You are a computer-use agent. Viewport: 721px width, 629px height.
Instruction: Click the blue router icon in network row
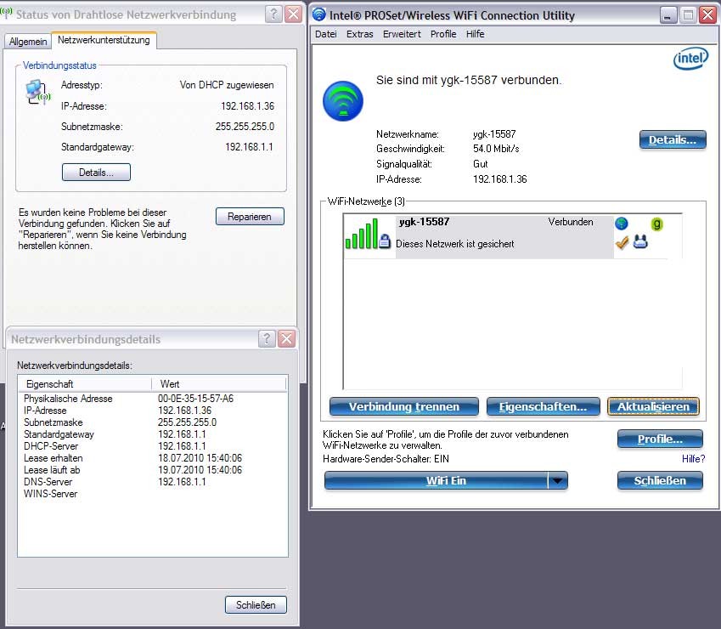640,243
